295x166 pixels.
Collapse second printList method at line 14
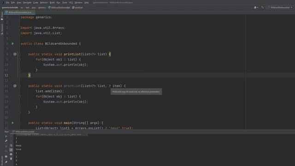(x=19, y=86)
